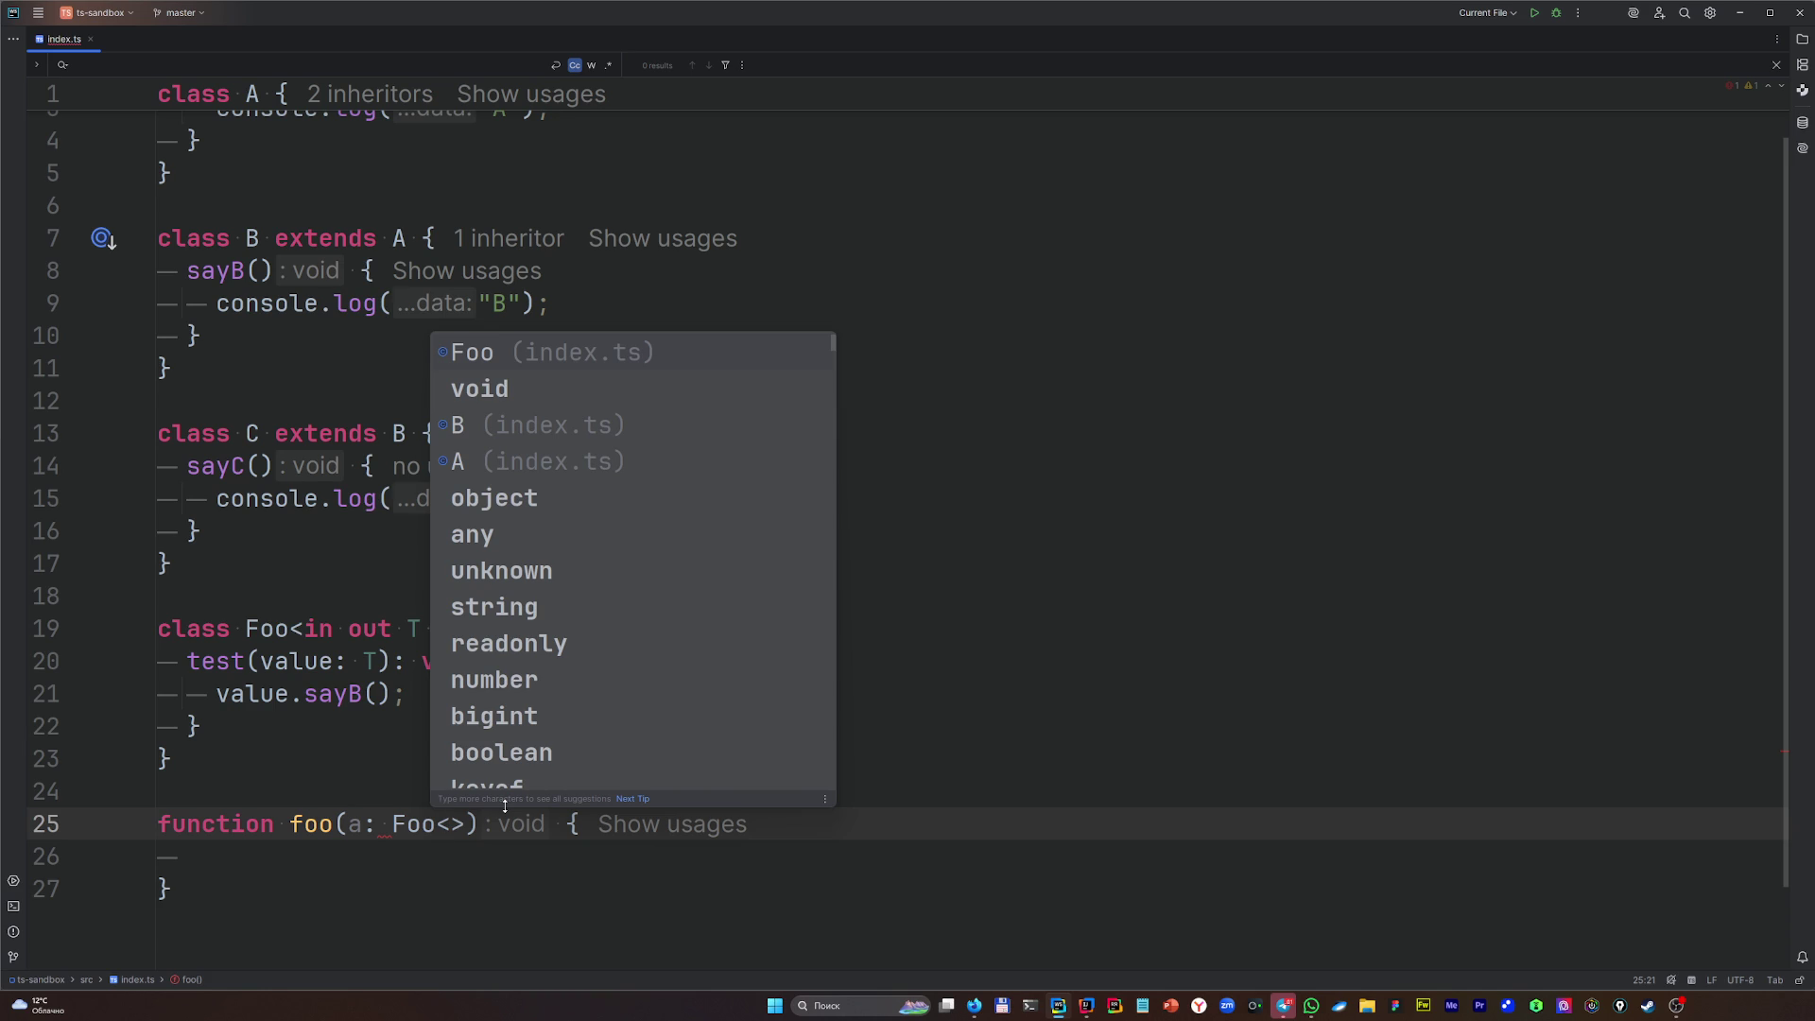
Task: Toggle Match Case (Cc) in the search bar
Action: tap(574, 65)
